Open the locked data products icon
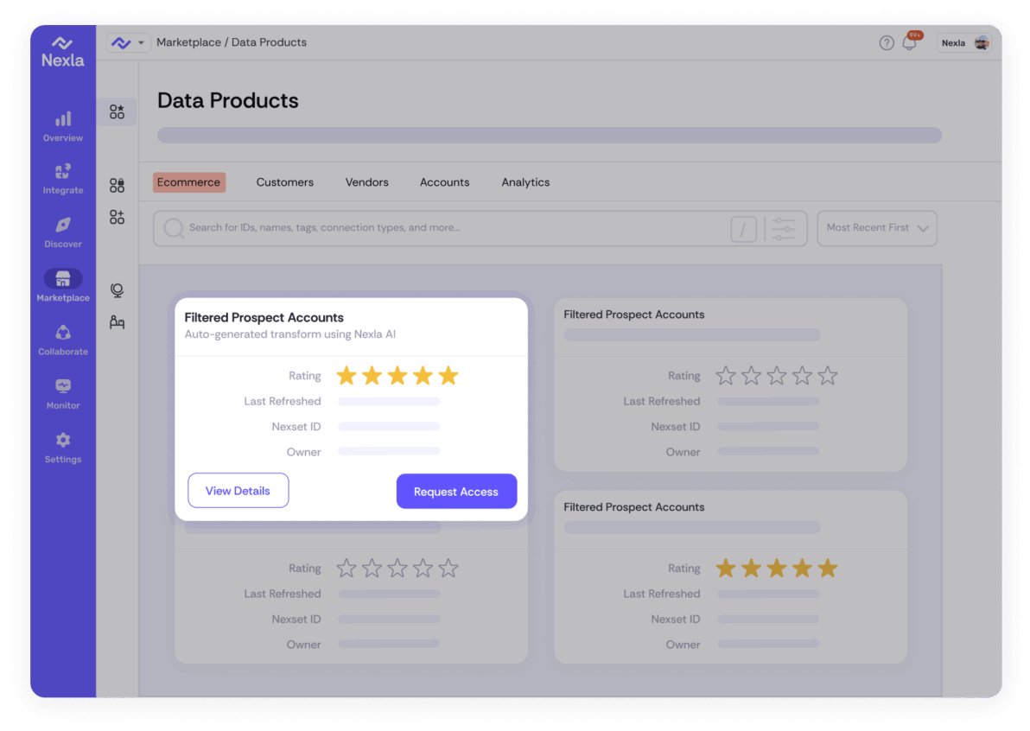Screen dimensions: 1030x731 (x=117, y=184)
